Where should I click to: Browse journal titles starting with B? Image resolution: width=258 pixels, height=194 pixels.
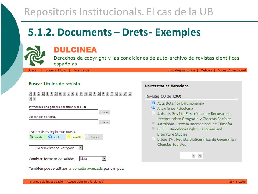35,94
